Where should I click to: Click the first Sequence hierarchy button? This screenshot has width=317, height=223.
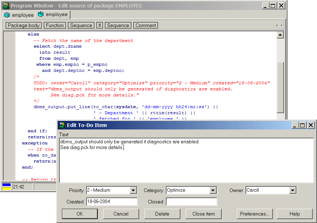[81, 25]
